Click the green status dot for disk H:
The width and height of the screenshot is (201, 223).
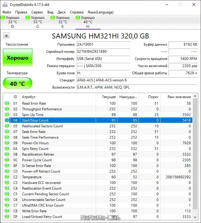tap(78, 18)
